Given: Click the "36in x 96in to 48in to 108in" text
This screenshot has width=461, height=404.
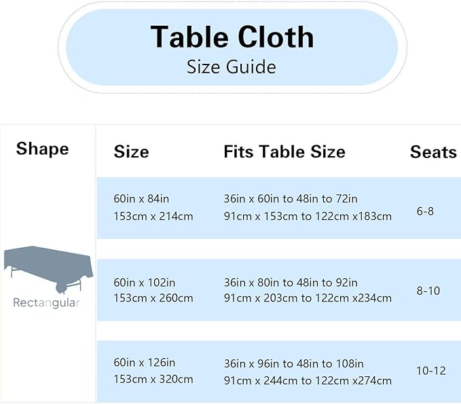Looking at the screenshot, I should click(293, 363).
